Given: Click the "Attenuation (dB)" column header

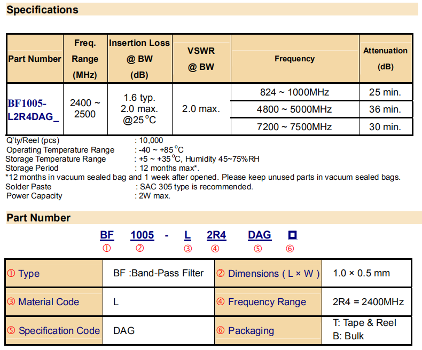Looking at the screenshot, I should (x=385, y=59).
